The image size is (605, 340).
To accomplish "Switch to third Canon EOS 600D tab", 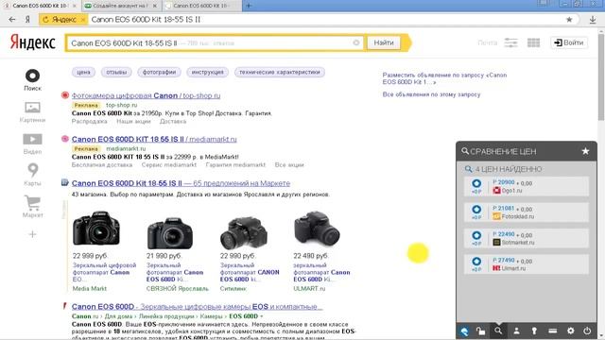I will click(x=202, y=6).
